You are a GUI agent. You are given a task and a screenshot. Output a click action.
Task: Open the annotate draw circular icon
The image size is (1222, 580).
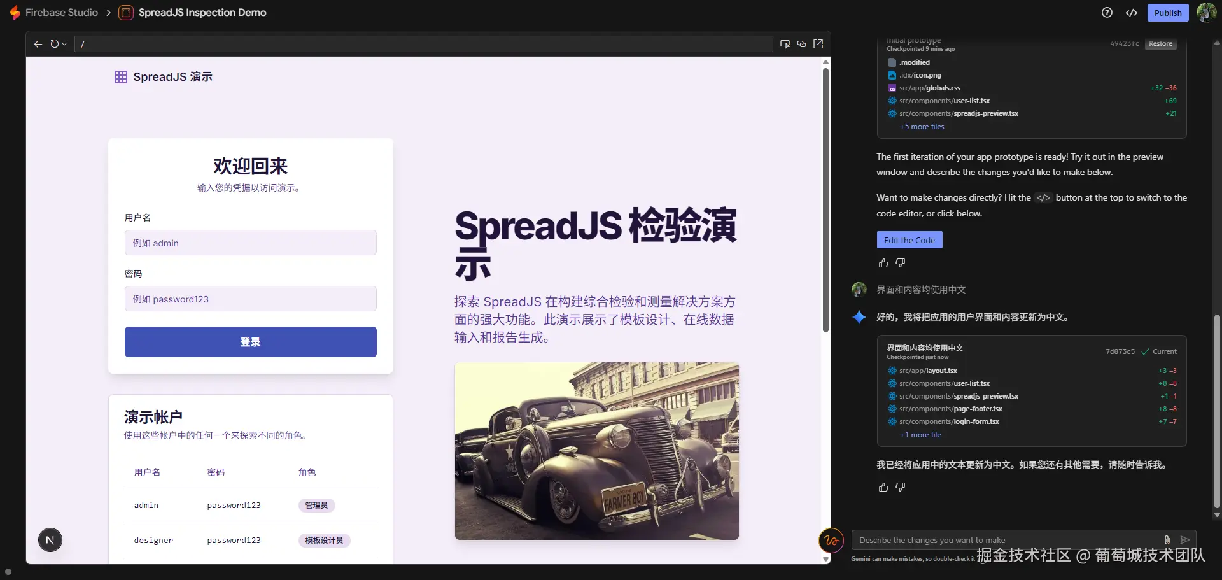[831, 541]
